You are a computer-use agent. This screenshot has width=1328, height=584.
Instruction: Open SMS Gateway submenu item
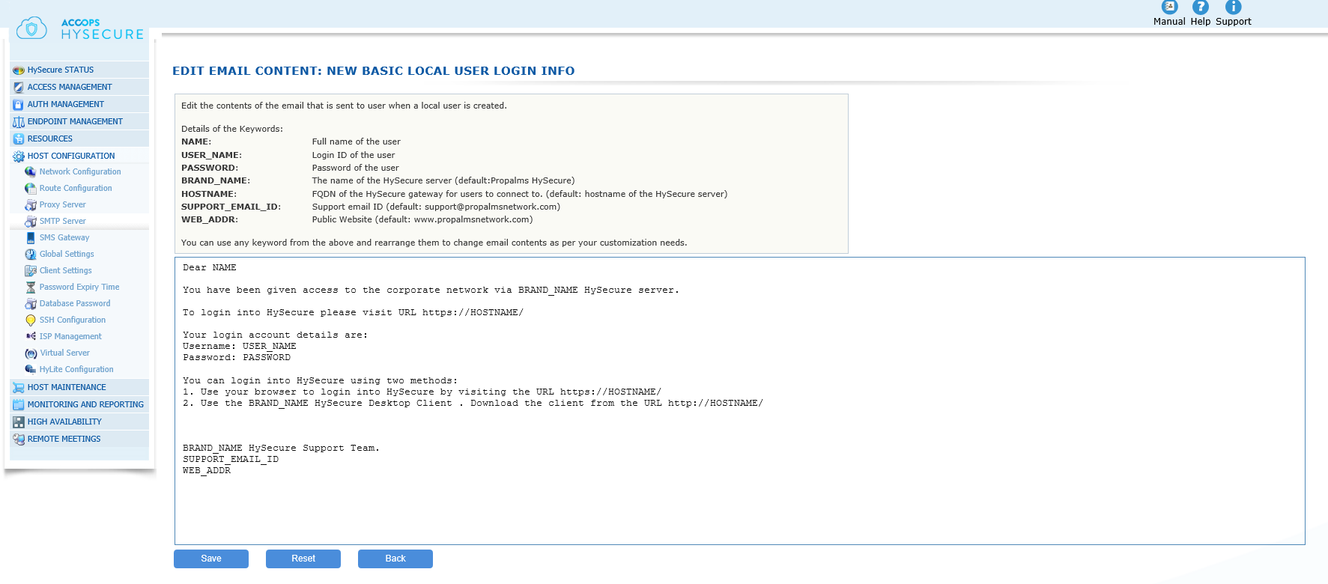click(64, 237)
